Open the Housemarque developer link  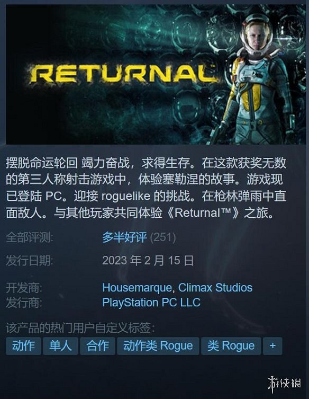(x=137, y=288)
